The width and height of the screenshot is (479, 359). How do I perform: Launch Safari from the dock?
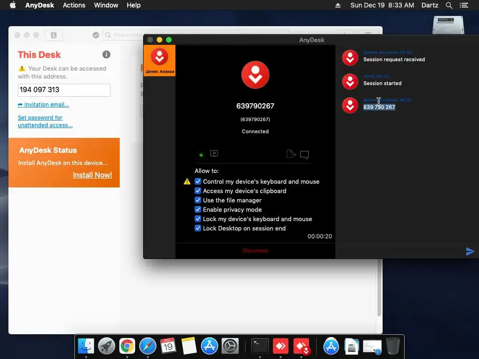click(x=148, y=346)
